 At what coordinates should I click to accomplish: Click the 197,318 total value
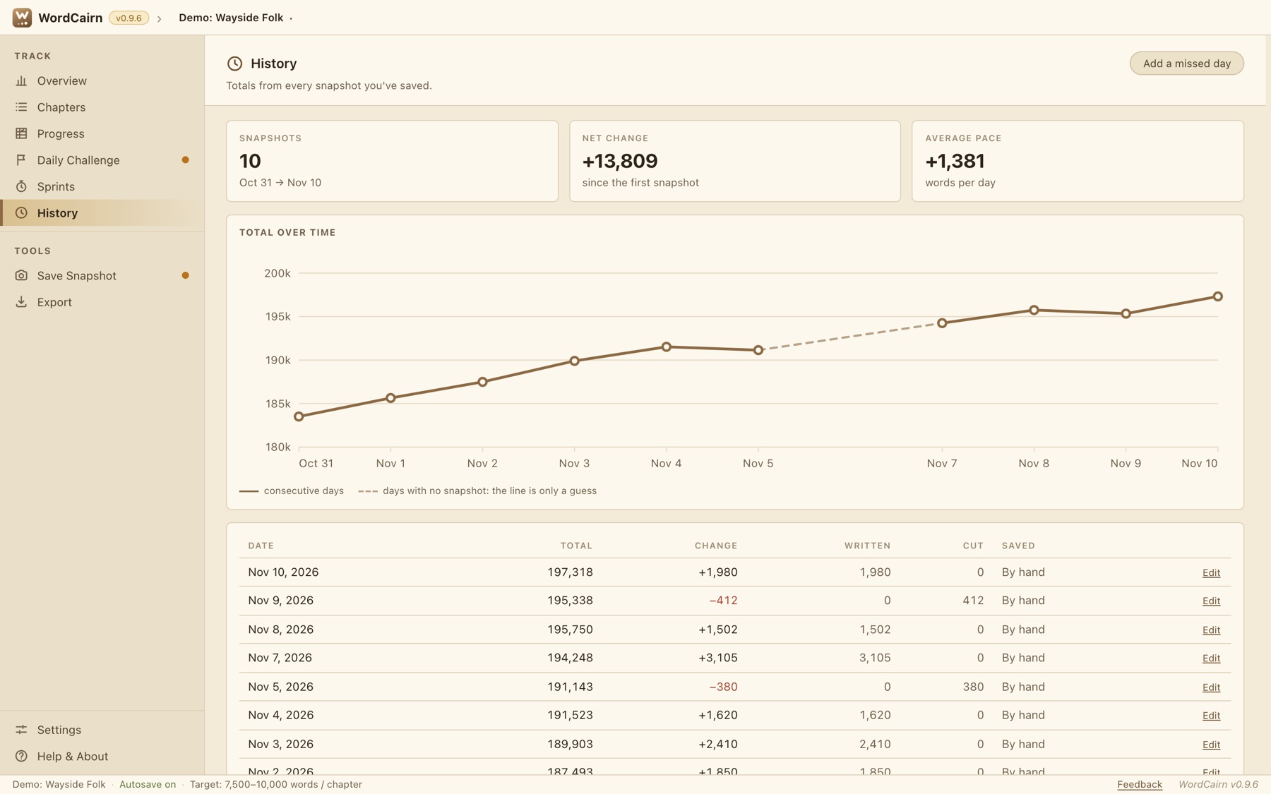[570, 572]
